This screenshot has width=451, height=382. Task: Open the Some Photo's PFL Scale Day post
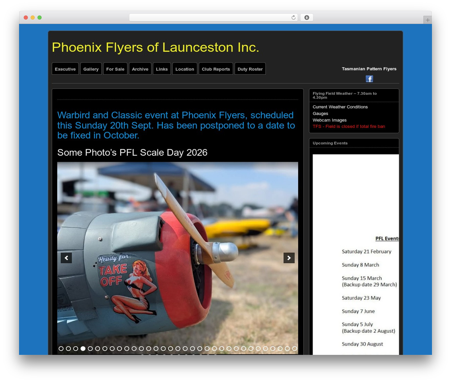(x=132, y=152)
